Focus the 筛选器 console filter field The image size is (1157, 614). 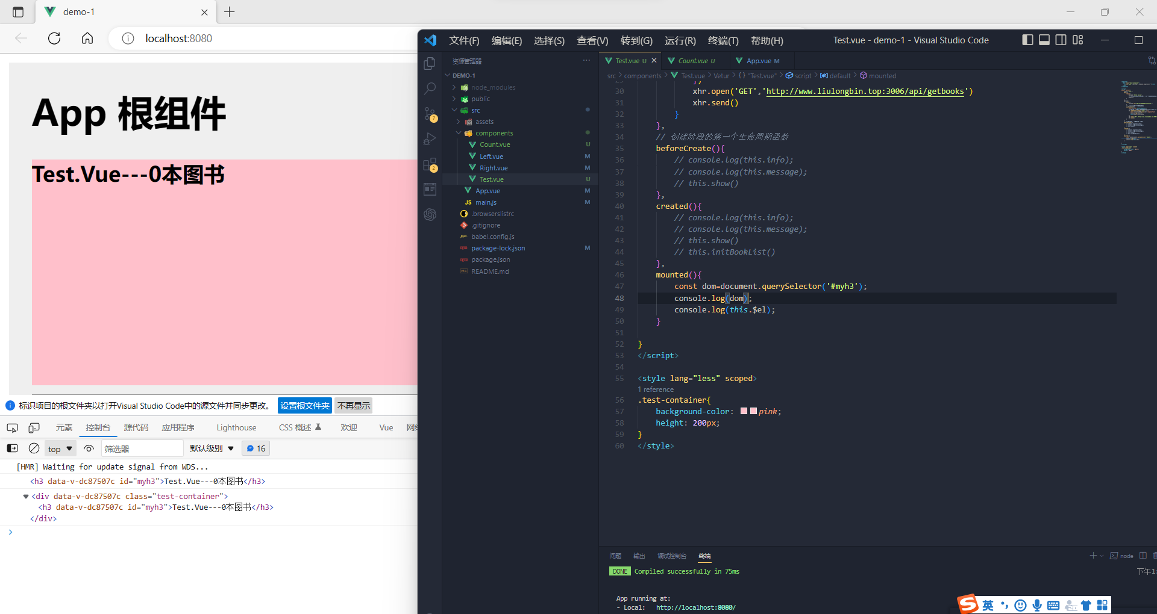(x=142, y=448)
